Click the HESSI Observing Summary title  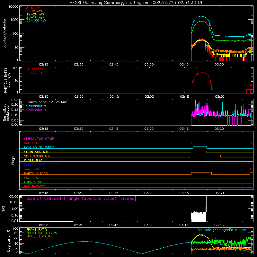coord(136,3)
